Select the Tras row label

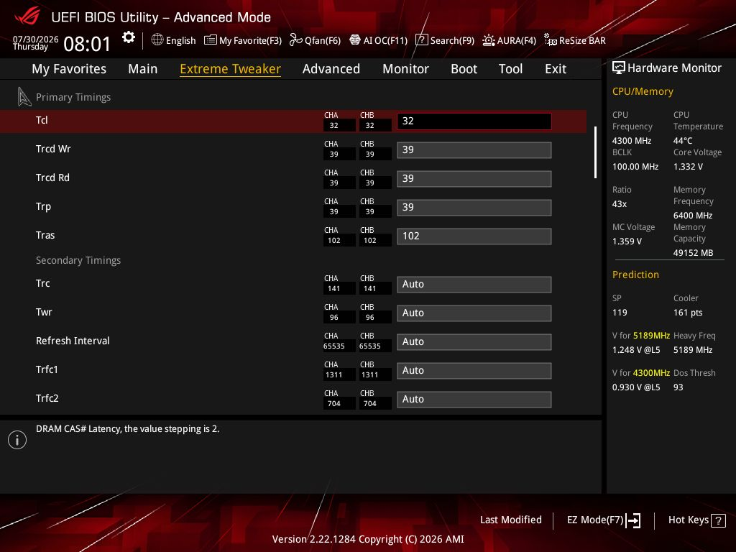[x=45, y=235]
